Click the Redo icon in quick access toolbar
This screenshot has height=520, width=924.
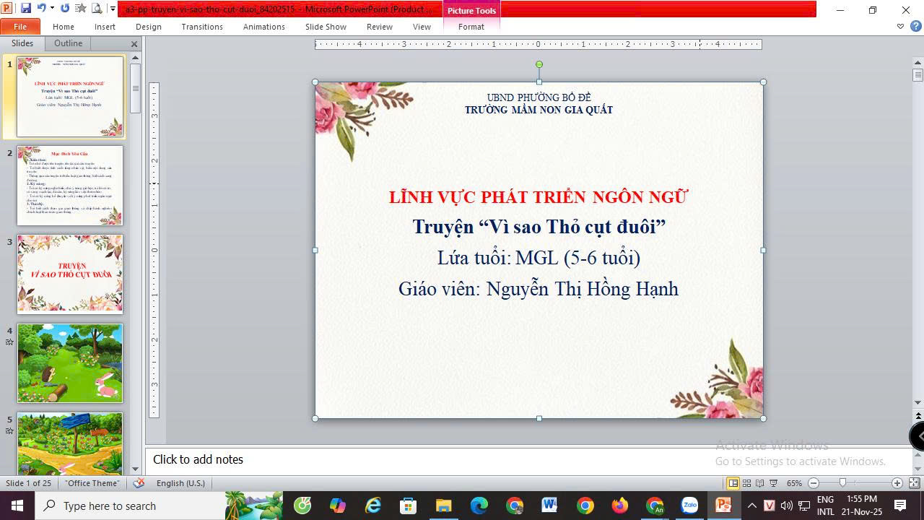coord(65,9)
